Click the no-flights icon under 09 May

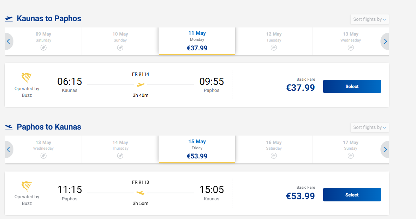pos(43,48)
